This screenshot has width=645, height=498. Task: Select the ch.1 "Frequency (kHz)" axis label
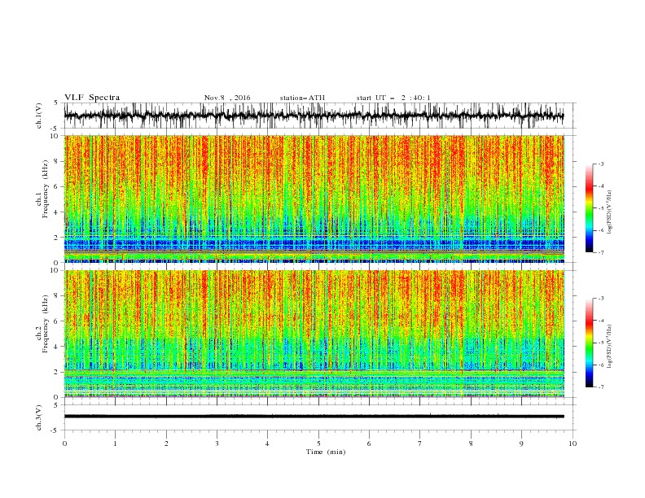click(x=45, y=190)
